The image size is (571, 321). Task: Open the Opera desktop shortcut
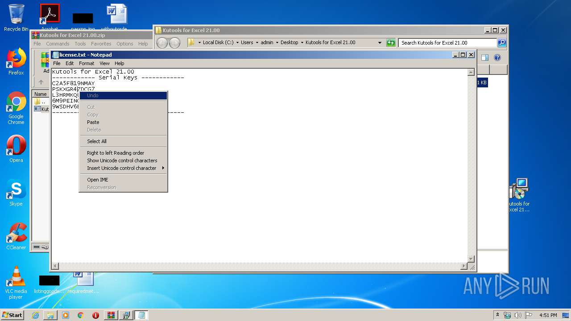pos(16,149)
